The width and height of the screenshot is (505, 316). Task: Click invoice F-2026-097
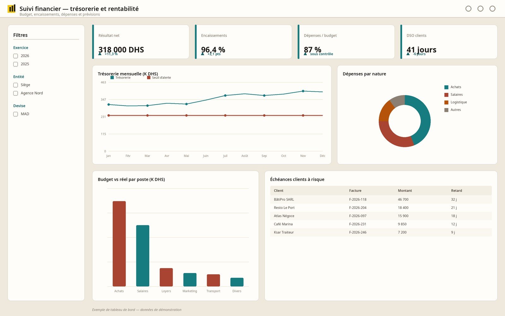tap(358, 216)
